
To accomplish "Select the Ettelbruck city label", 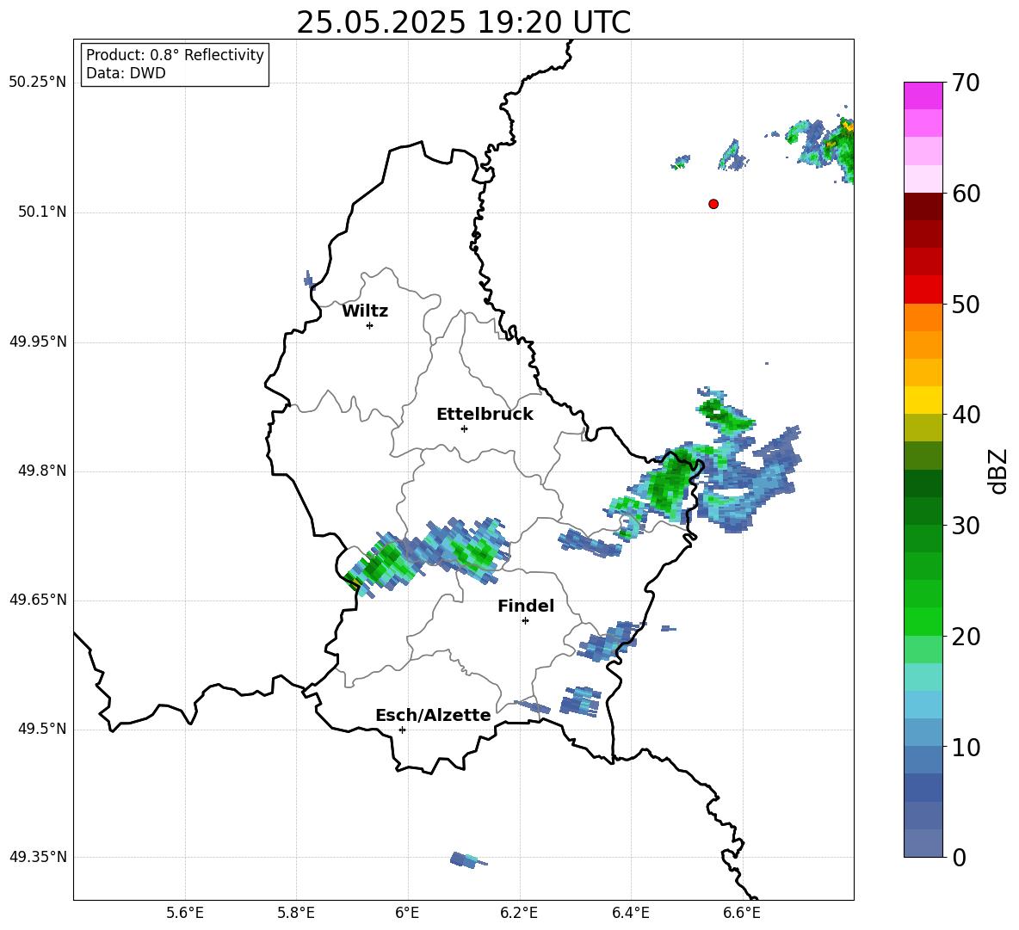I will point(485,415).
